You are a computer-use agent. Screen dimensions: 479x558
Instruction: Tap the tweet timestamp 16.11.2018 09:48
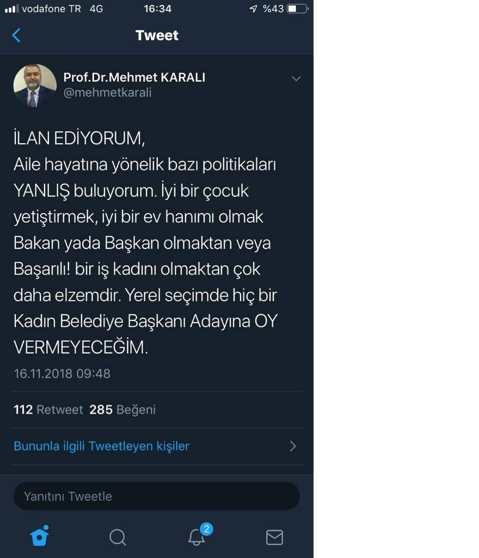tap(62, 374)
